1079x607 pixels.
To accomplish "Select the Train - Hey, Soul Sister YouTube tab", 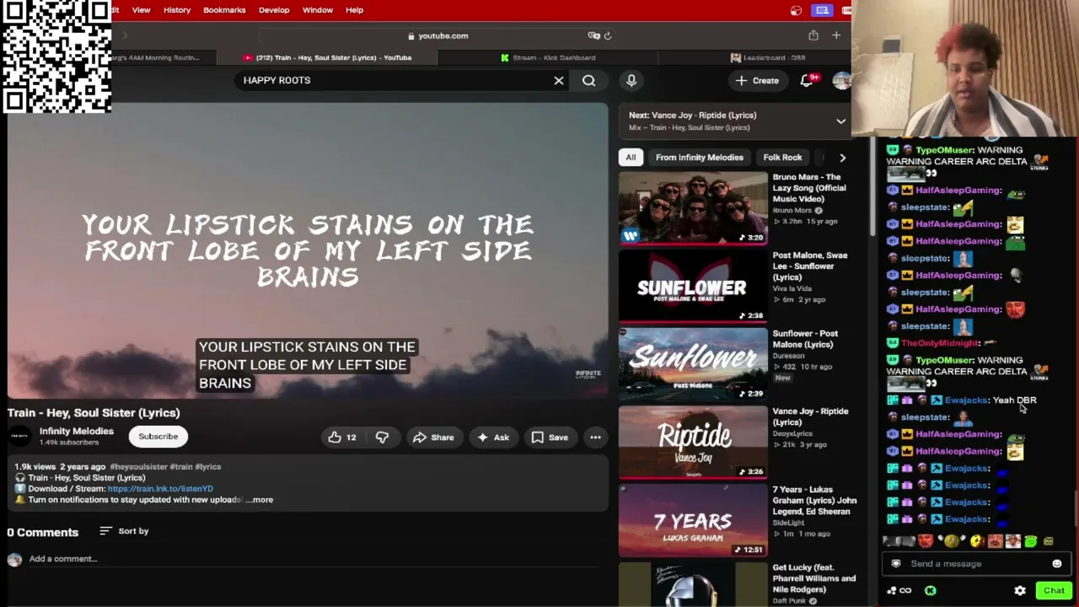I will [327, 57].
